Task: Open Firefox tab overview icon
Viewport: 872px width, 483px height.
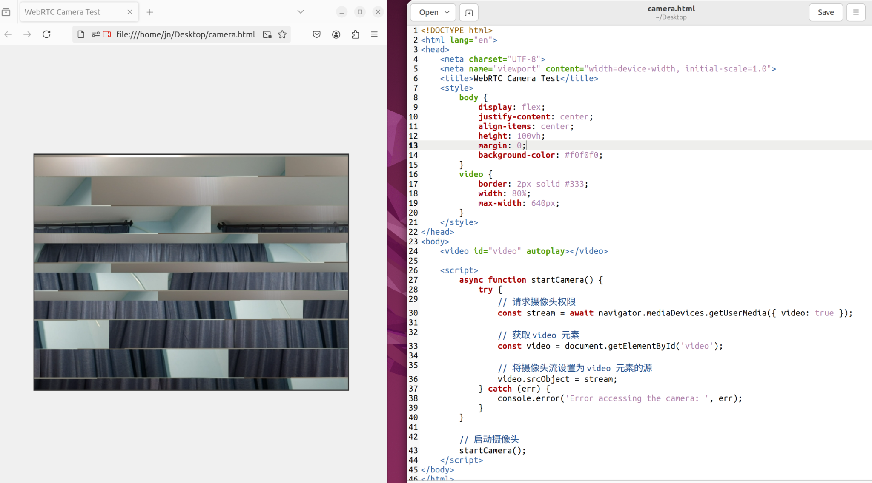Action: [6, 12]
